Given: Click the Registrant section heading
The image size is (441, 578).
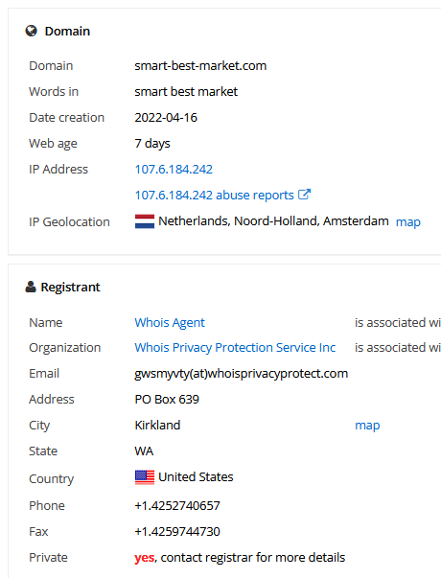Looking at the screenshot, I should pyautogui.click(x=70, y=288).
